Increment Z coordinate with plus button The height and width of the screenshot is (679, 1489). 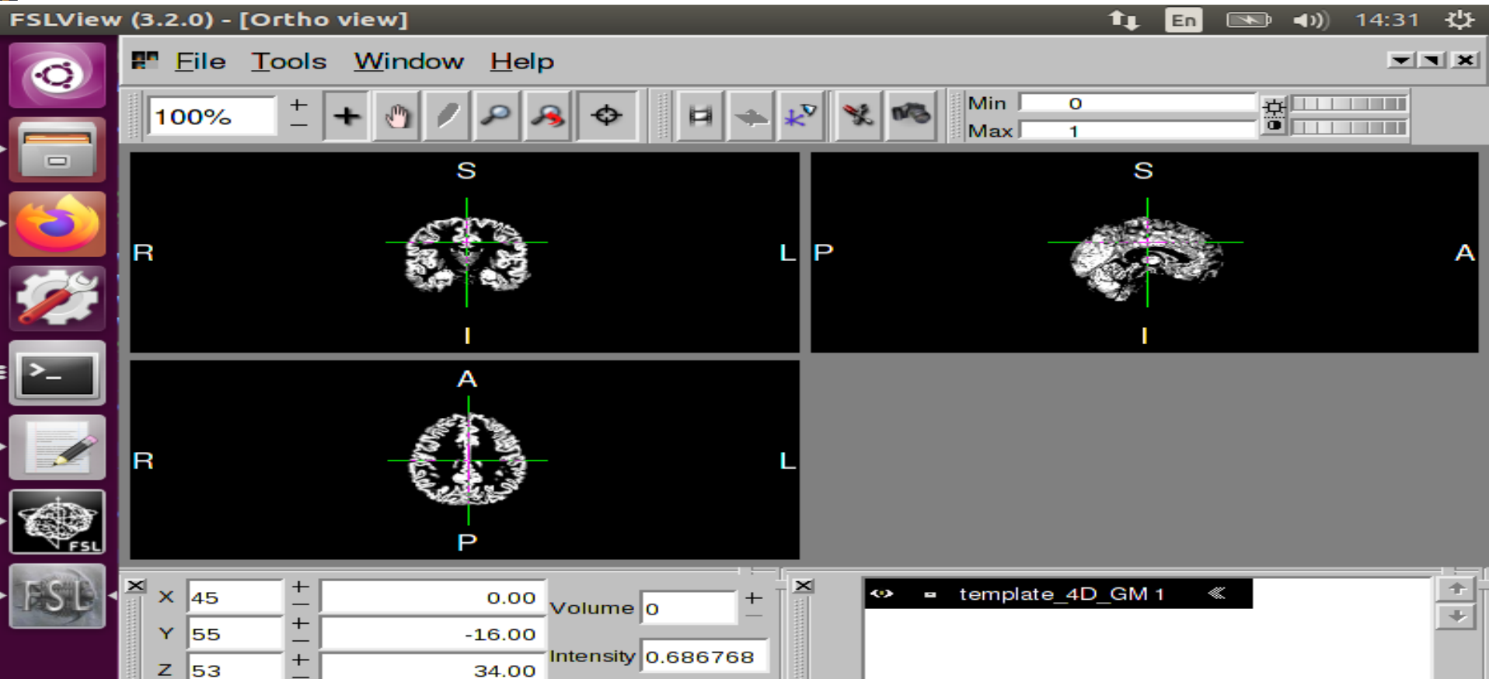301,660
